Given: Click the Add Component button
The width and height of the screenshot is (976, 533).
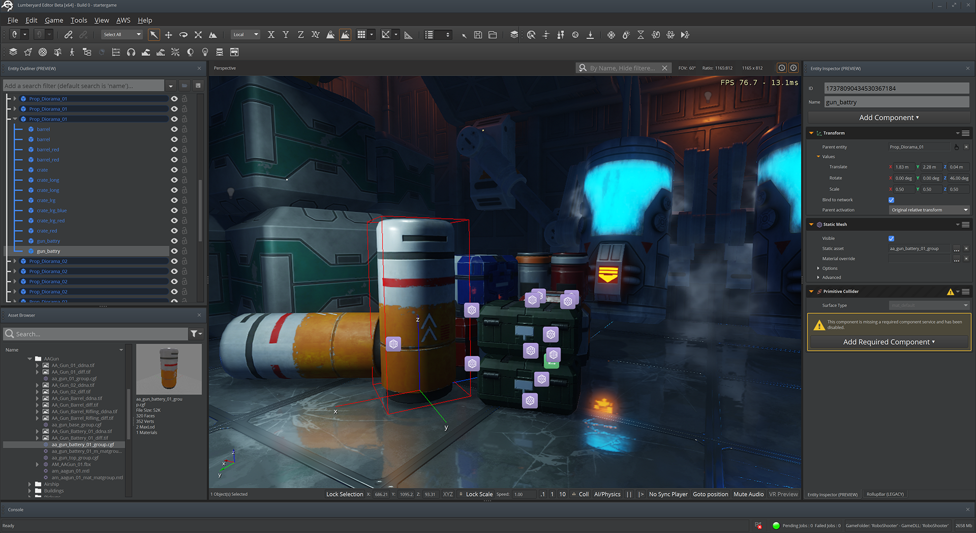Looking at the screenshot, I should coord(889,117).
